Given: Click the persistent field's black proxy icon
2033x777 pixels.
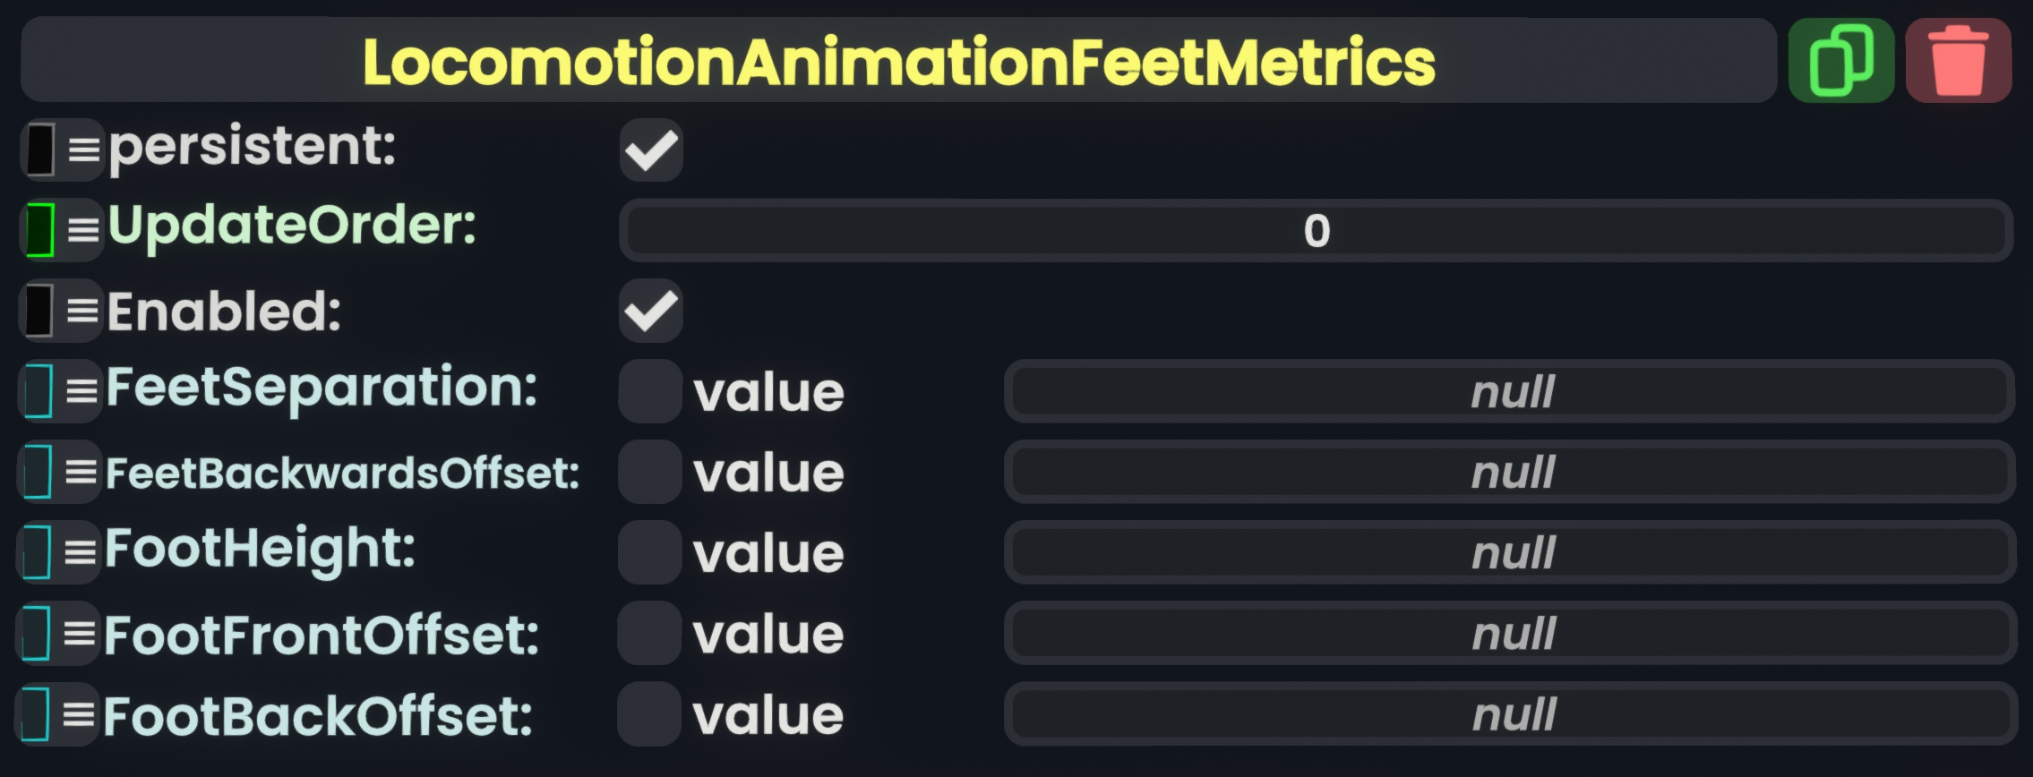Looking at the screenshot, I should pyautogui.click(x=40, y=149).
